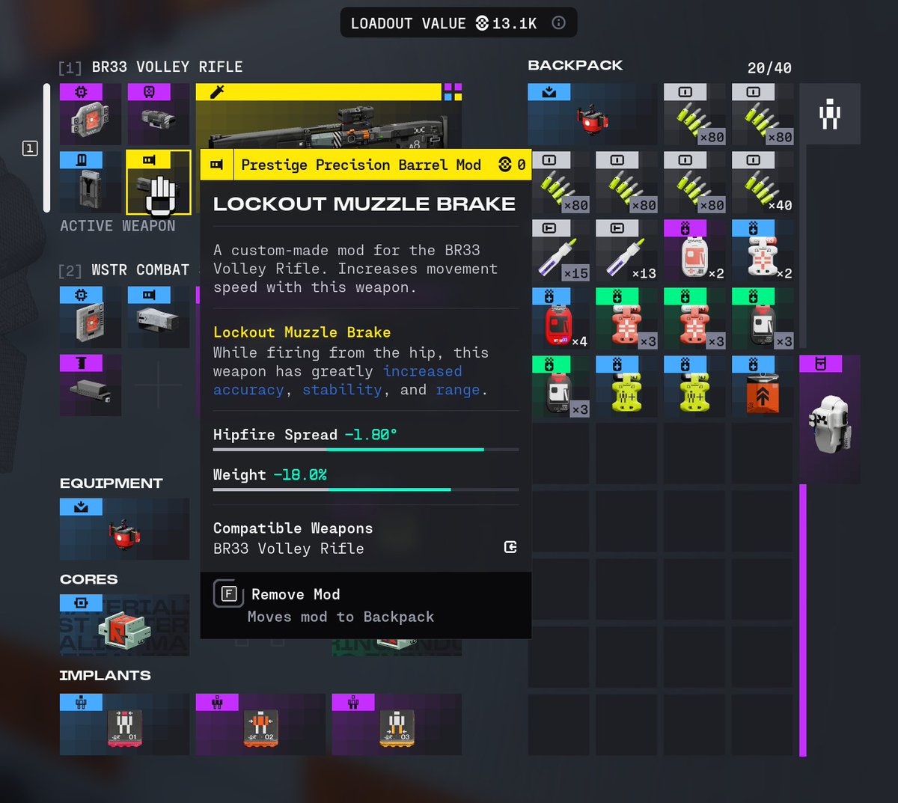Click the barrel icon in the tooltip header
Image resolution: width=898 pixels, height=803 pixels.
tap(217, 165)
